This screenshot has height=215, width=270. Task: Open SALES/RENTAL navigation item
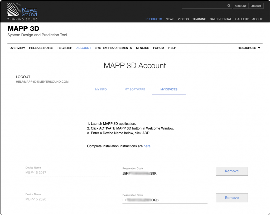pos(221,19)
